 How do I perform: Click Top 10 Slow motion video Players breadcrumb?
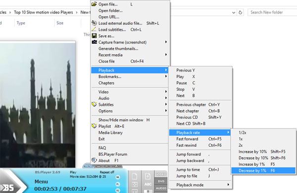point(44,12)
